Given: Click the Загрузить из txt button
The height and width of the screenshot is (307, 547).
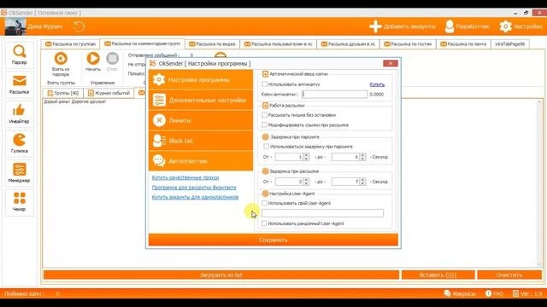Looking at the screenshot, I should 221,275.
